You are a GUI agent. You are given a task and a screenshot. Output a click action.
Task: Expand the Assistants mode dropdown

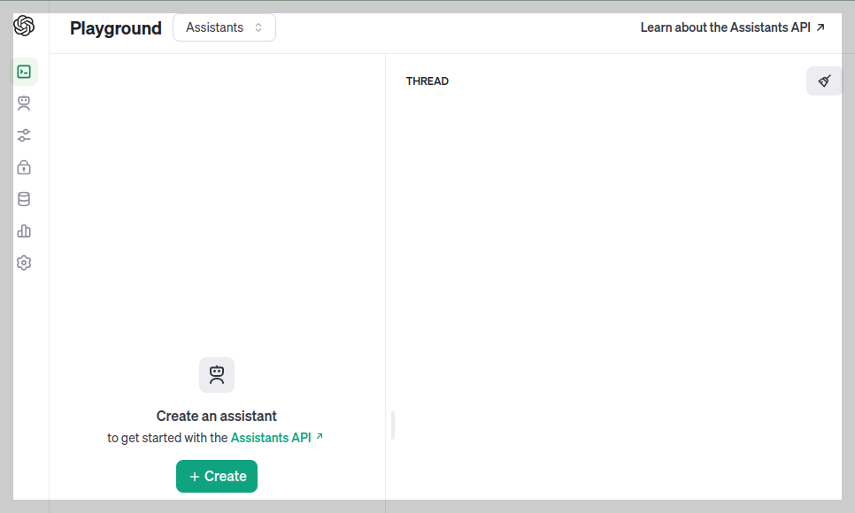click(224, 27)
